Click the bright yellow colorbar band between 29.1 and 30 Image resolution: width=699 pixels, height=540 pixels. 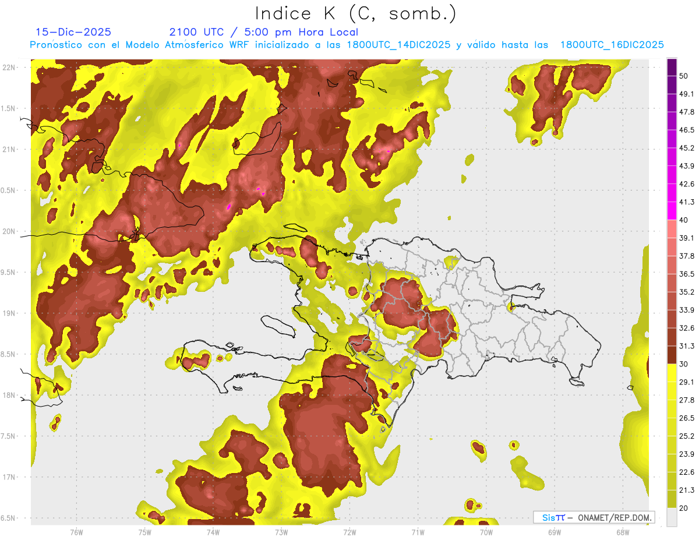coord(672,373)
